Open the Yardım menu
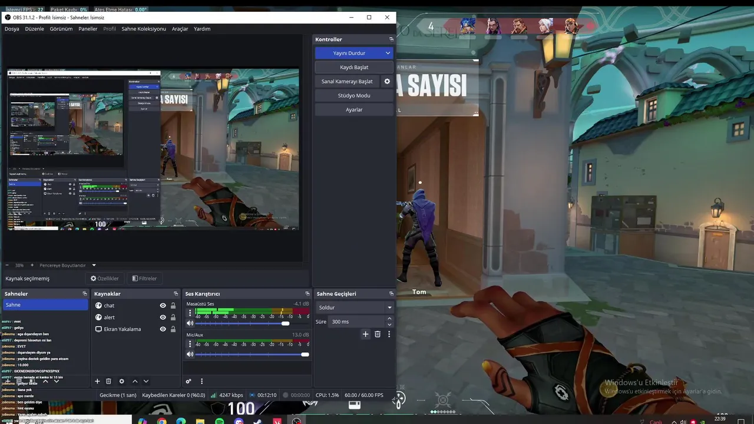Screen dimensions: 754x424 (202, 29)
